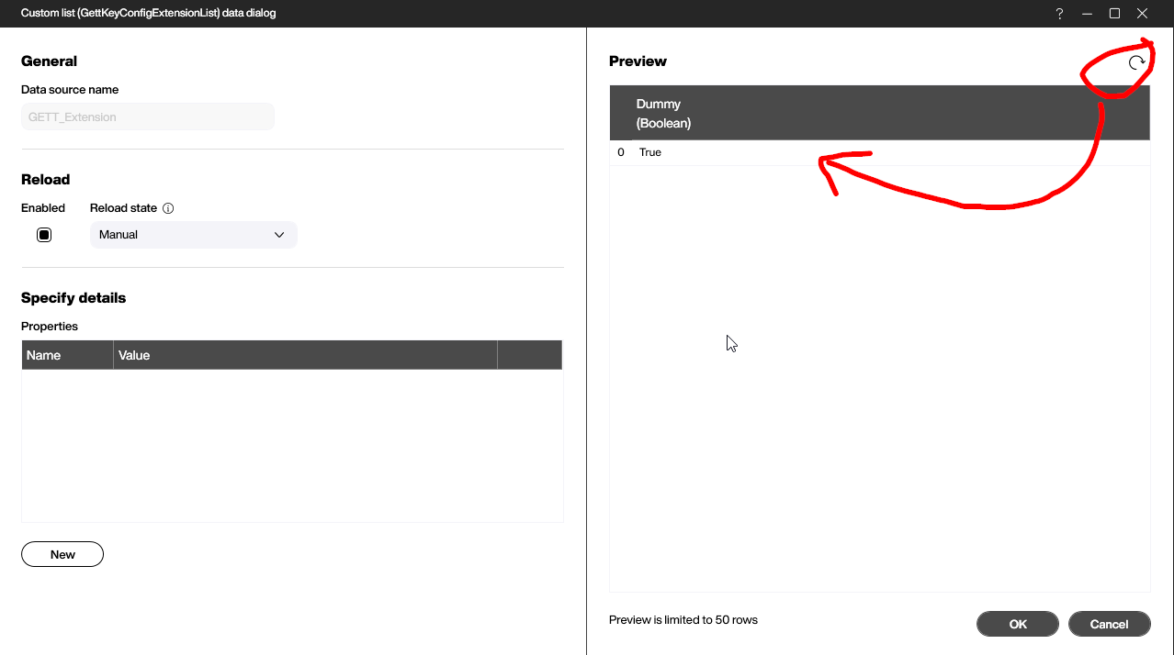Open help from the title bar question mark

pos(1059,14)
